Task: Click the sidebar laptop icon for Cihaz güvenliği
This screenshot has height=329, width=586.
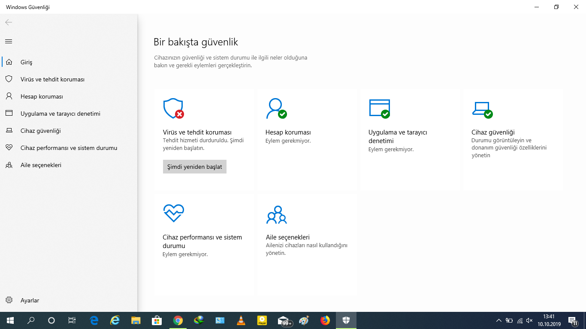Action: click(9, 131)
